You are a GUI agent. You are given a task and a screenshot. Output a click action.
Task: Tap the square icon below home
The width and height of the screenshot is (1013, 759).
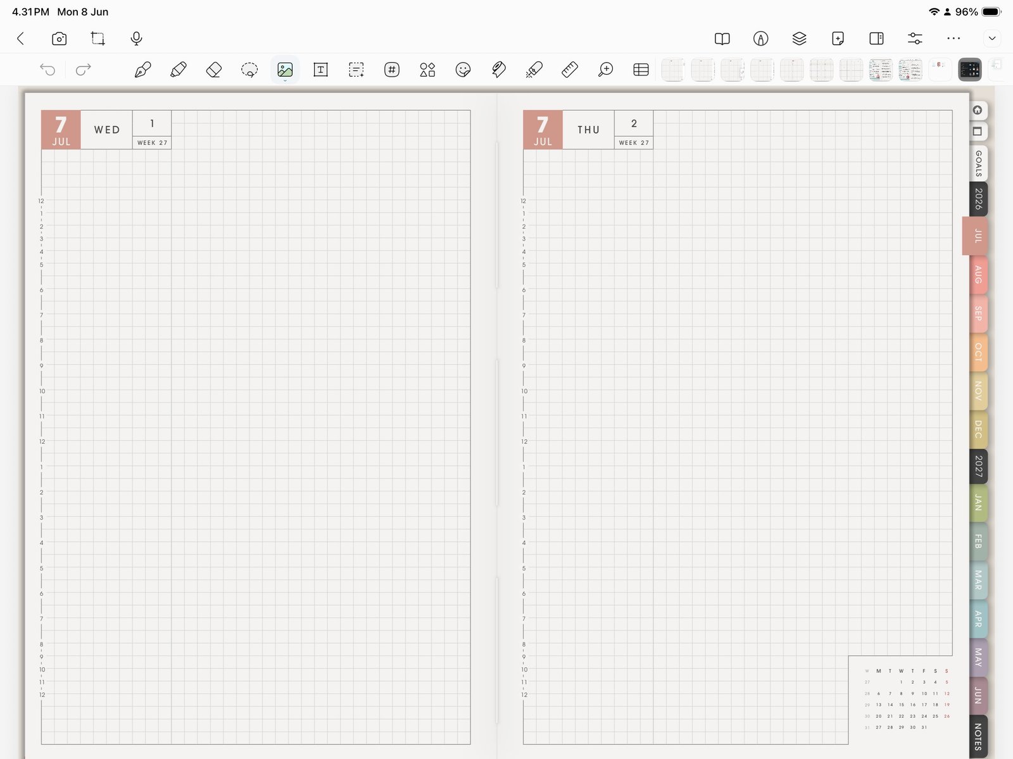pyautogui.click(x=978, y=132)
